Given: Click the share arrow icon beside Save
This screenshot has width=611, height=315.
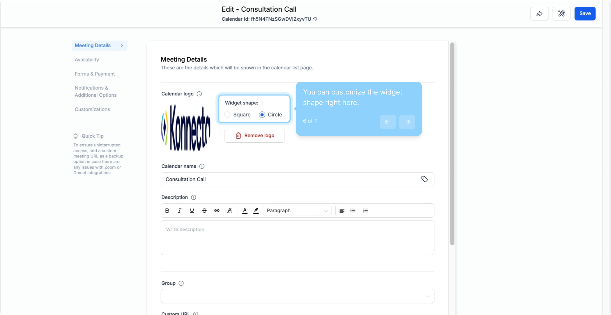Looking at the screenshot, I should pyautogui.click(x=539, y=13).
